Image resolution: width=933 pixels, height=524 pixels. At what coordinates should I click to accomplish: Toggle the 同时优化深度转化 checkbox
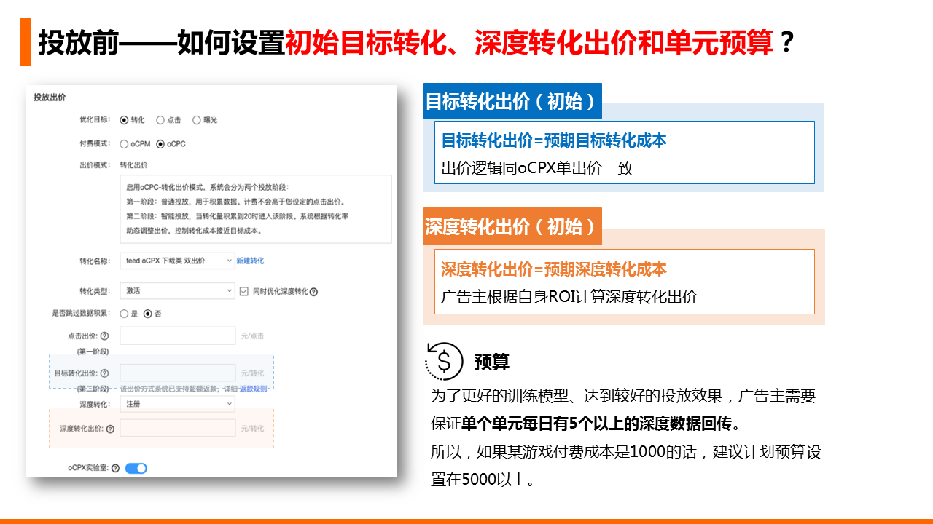pyautogui.click(x=245, y=291)
